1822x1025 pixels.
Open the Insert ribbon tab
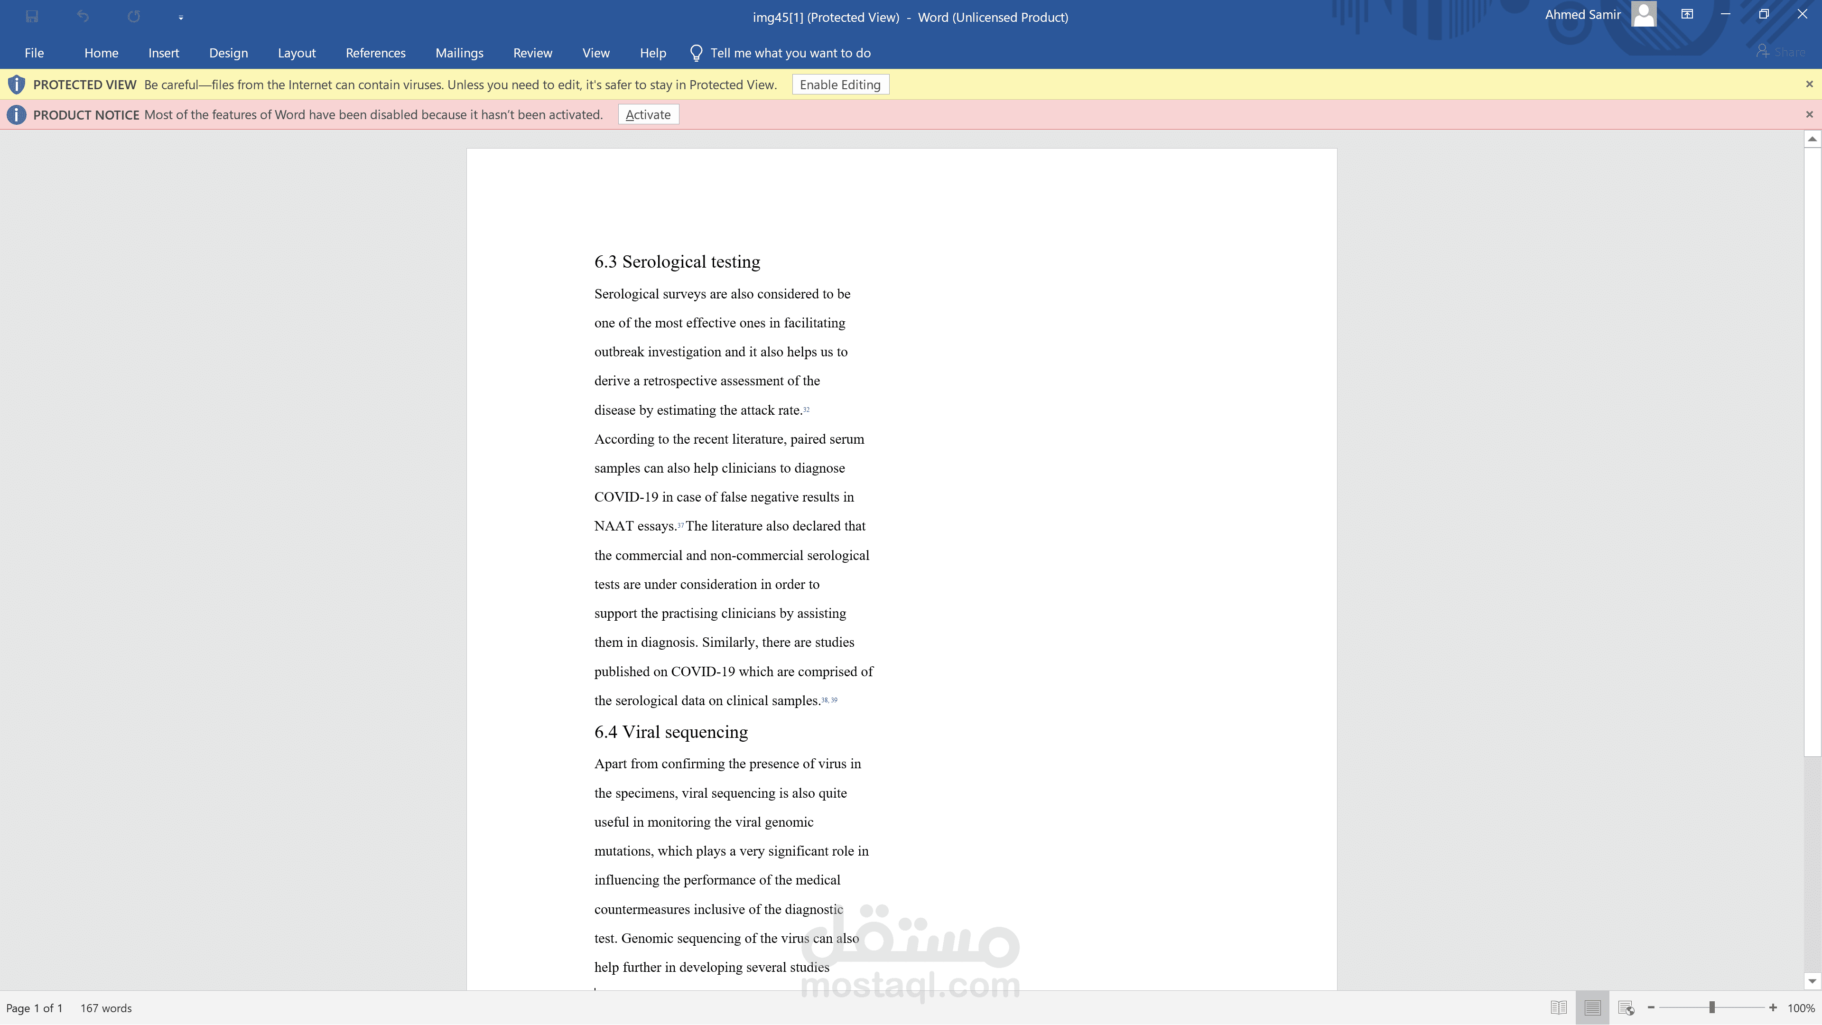pyautogui.click(x=163, y=53)
